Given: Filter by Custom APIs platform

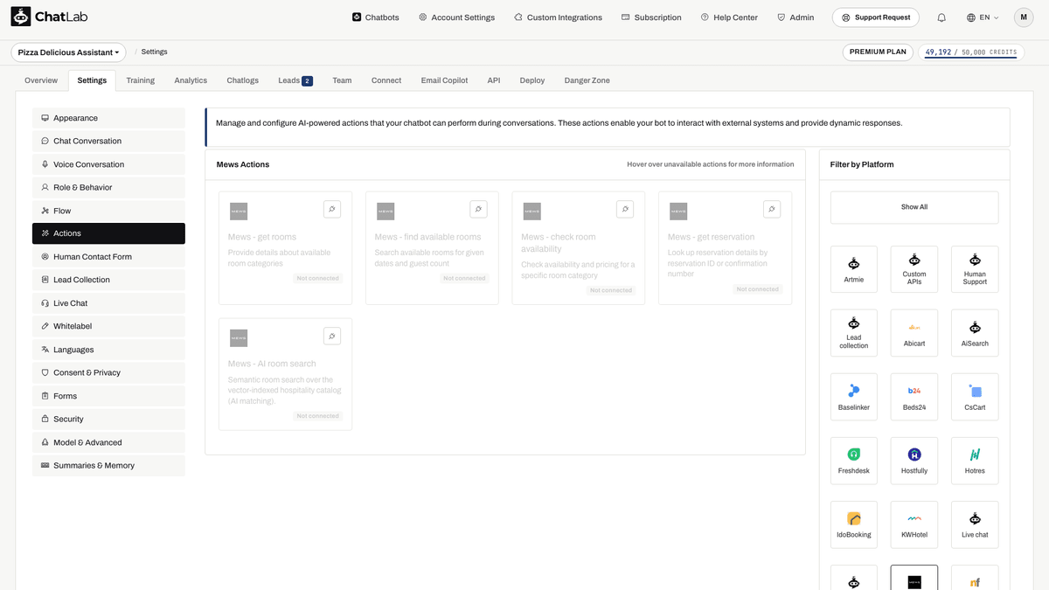Looking at the screenshot, I should 914,269.
